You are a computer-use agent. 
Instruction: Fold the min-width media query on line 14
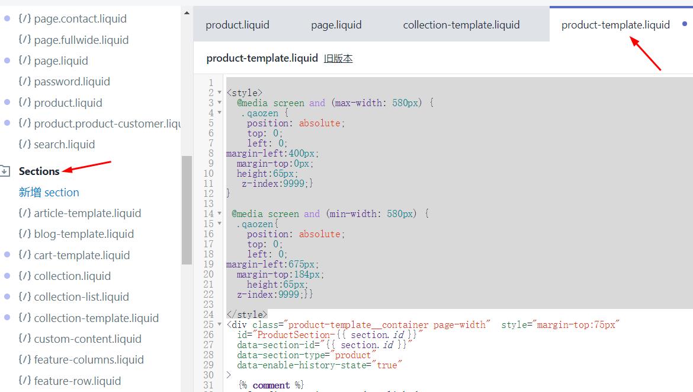[220, 214]
